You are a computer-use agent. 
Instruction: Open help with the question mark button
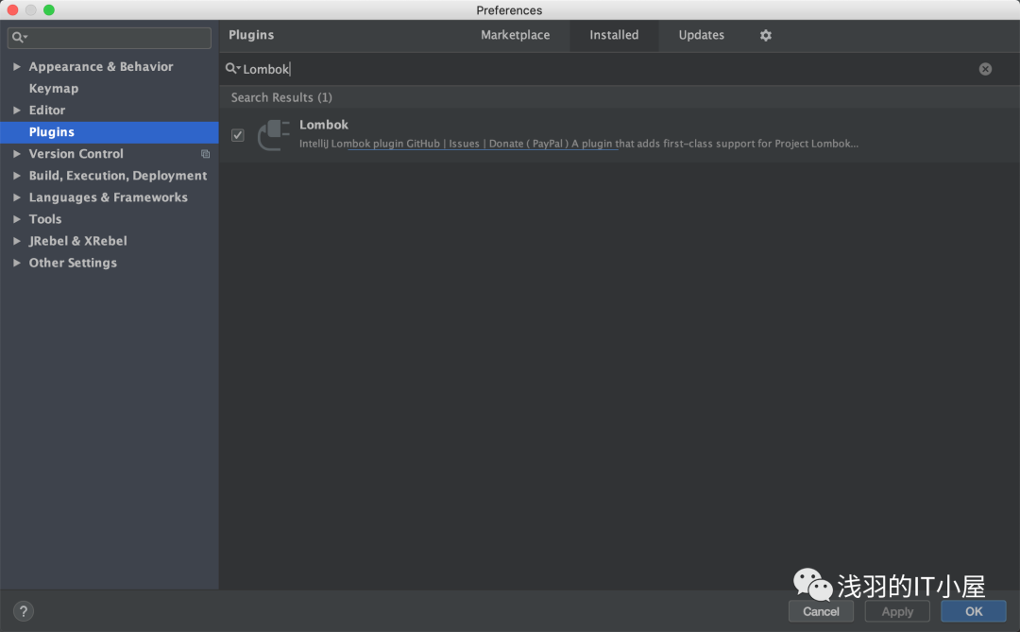pyautogui.click(x=24, y=611)
